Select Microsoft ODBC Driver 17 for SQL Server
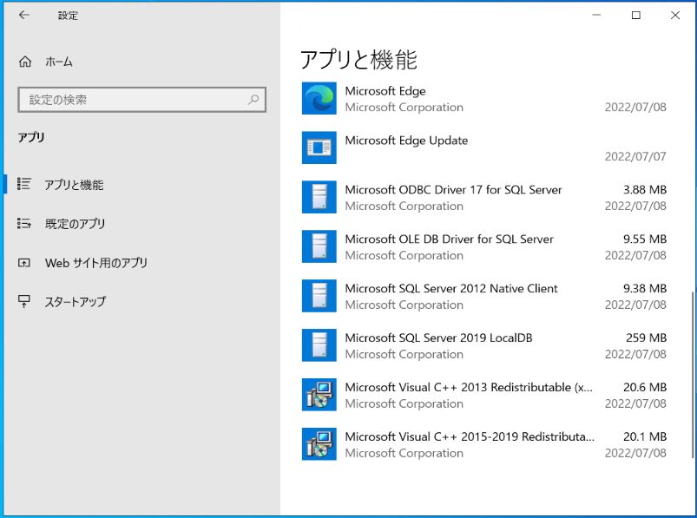 point(453,190)
